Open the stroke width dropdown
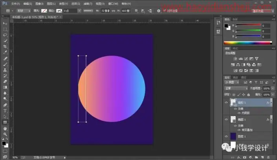This screenshot has width=277, height=160. (79, 11)
